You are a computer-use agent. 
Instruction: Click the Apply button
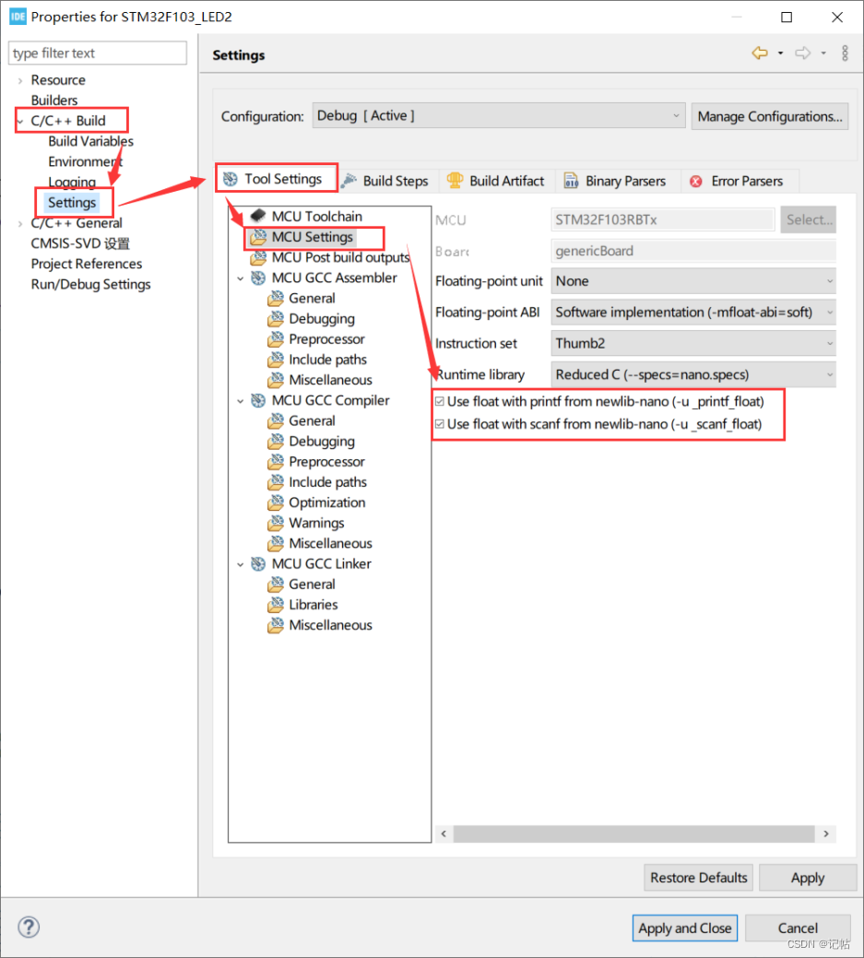808,878
